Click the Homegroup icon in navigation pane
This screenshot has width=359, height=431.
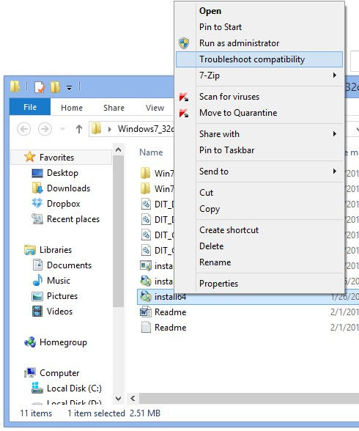pos(30,342)
